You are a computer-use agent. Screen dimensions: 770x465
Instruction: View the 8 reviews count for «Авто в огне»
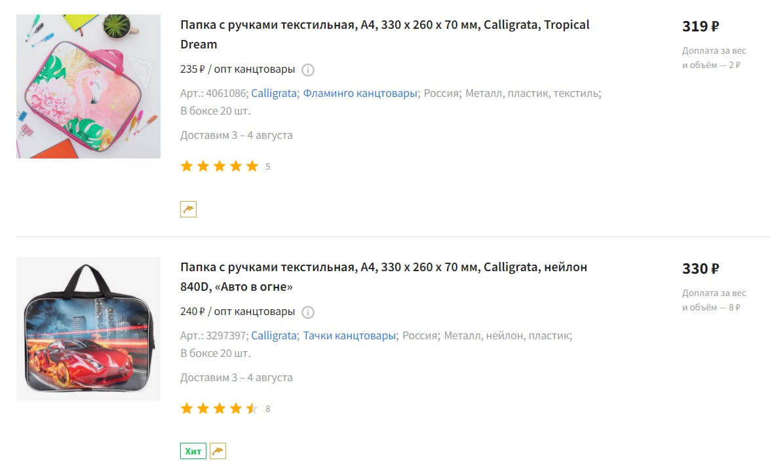click(267, 409)
